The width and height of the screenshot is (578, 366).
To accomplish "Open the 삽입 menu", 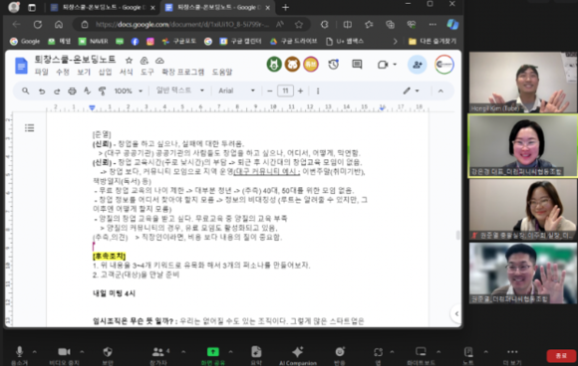I will click(x=105, y=72).
